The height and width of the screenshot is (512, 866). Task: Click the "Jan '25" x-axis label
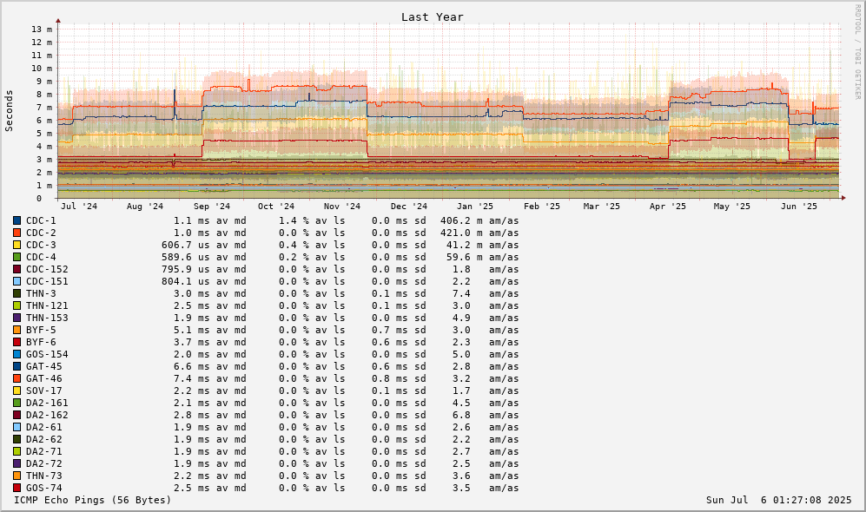[x=475, y=207]
